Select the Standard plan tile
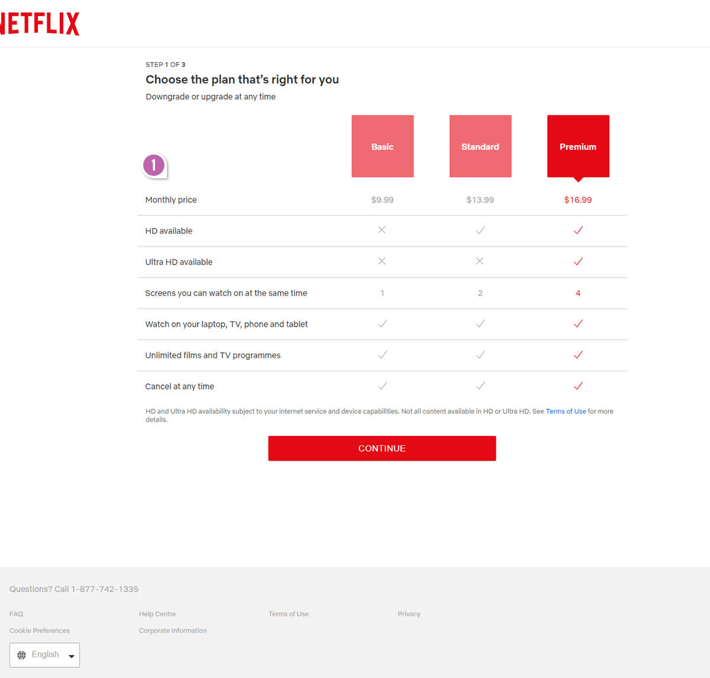This screenshot has width=710, height=678. pyautogui.click(x=480, y=146)
